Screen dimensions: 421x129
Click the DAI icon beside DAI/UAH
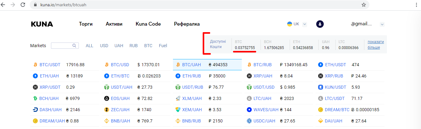(321, 121)
